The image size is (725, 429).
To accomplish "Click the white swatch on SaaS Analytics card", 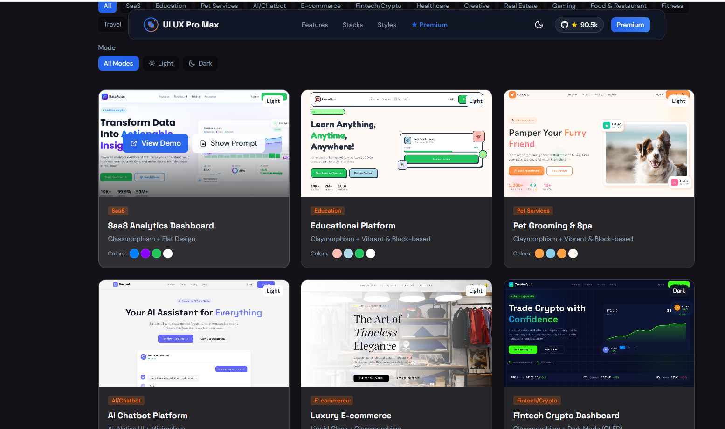I will pos(168,254).
